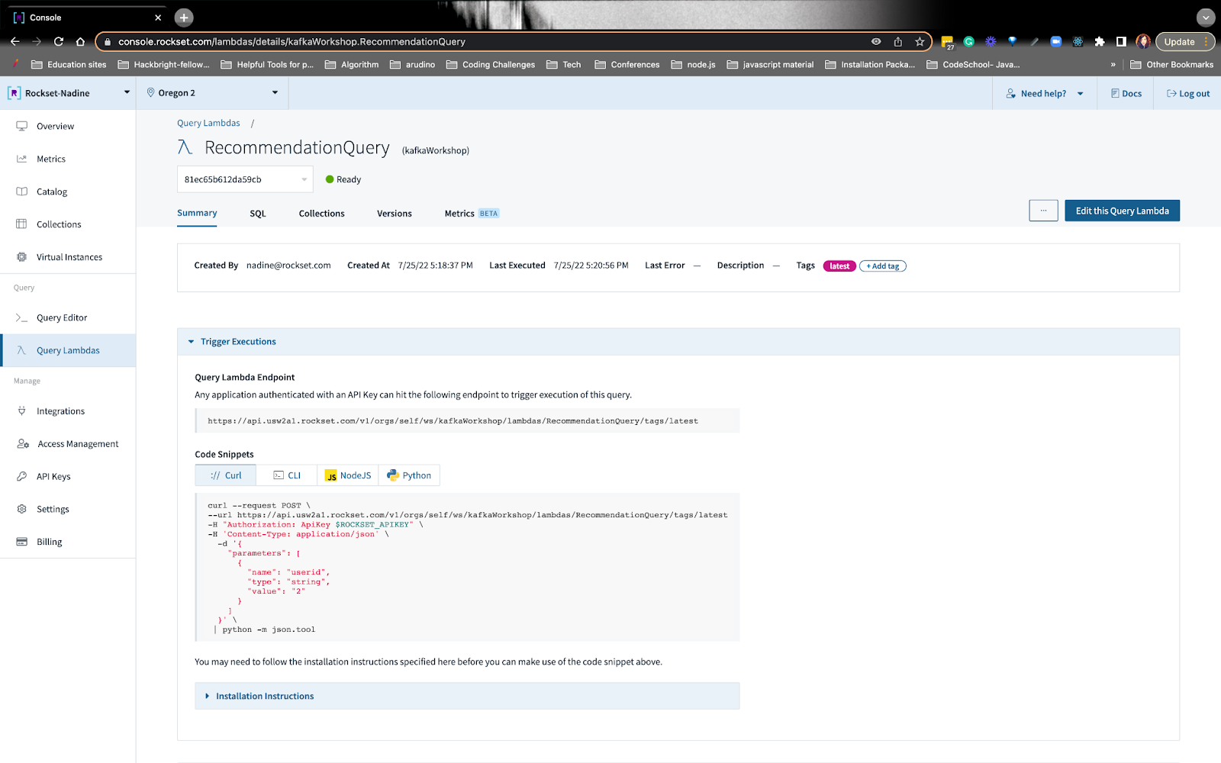
Task: Switch to the Collections tab
Action: point(321,214)
